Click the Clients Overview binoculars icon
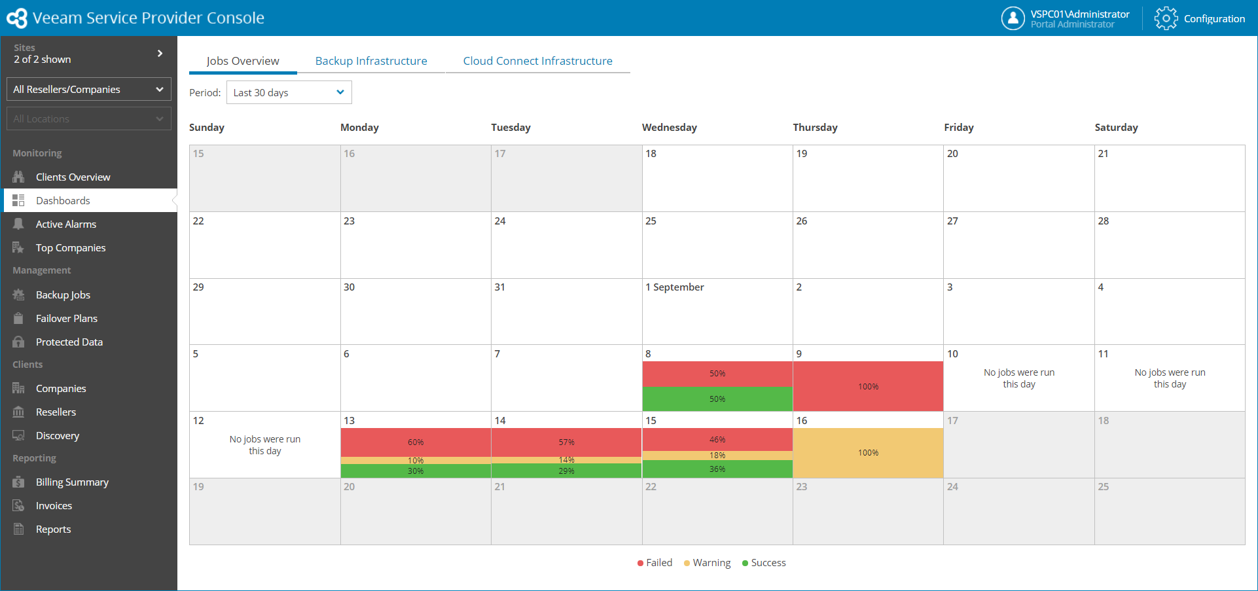 pyautogui.click(x=18, y=177)
